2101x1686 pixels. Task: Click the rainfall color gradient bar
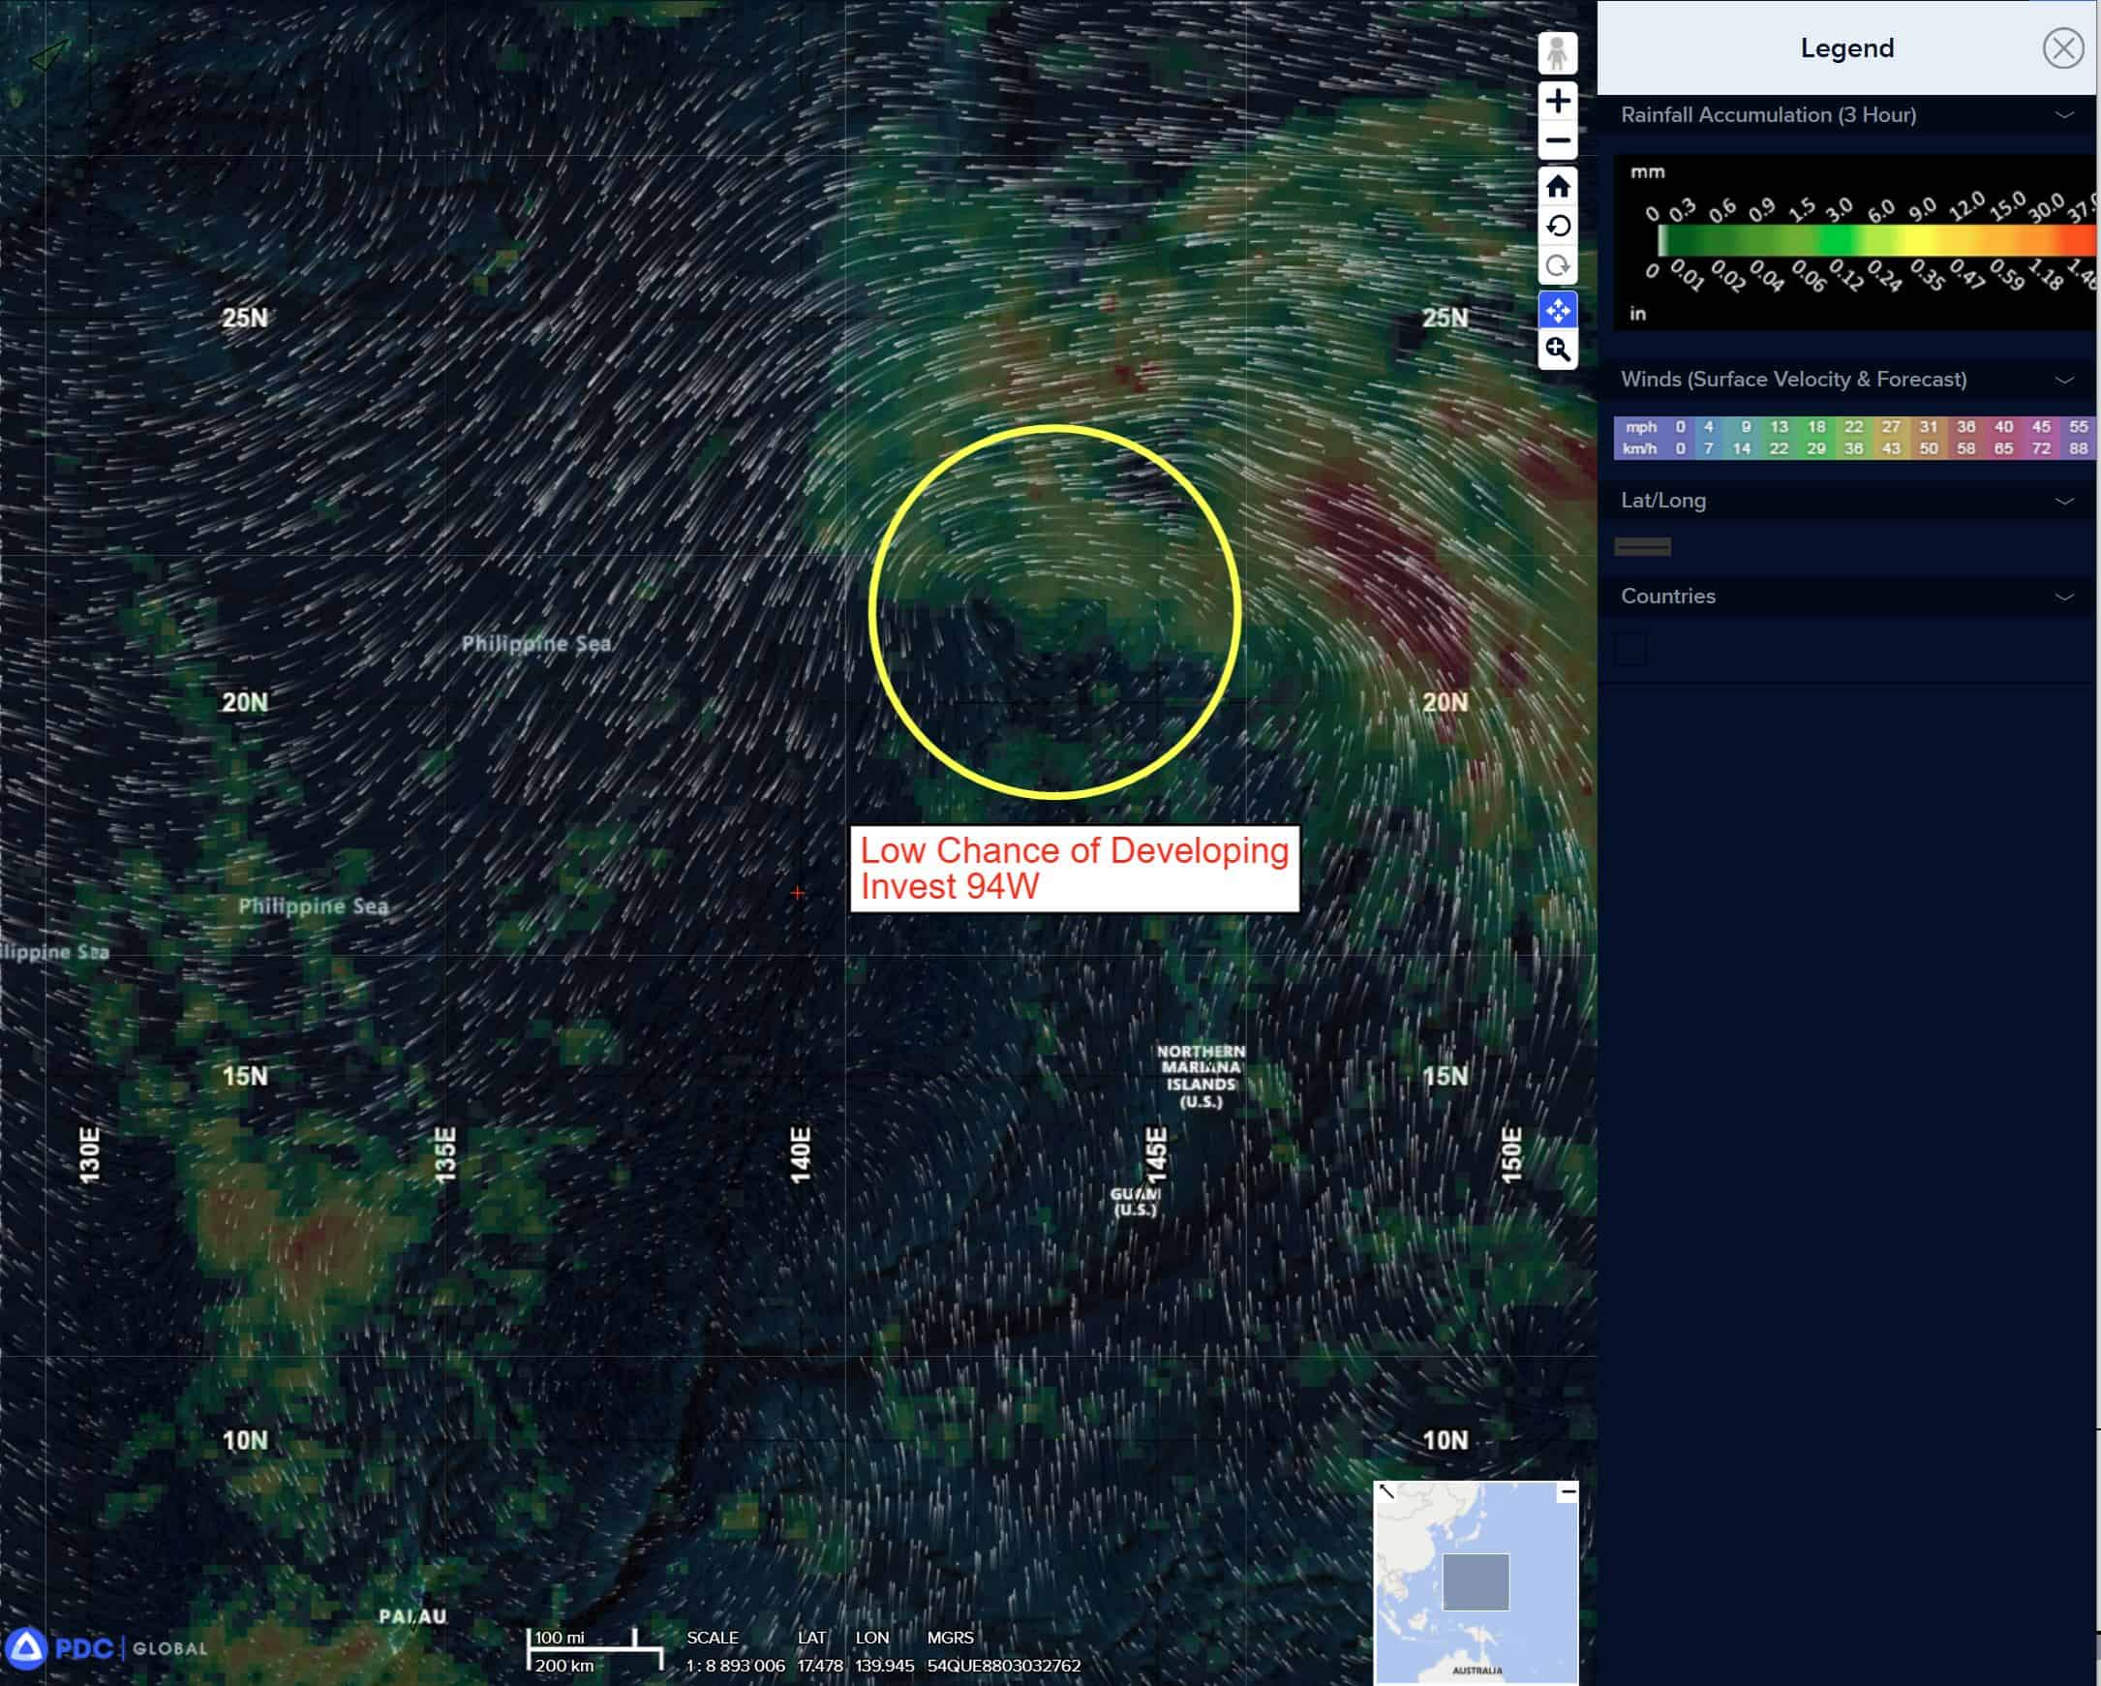click(x=1876, y=240)
